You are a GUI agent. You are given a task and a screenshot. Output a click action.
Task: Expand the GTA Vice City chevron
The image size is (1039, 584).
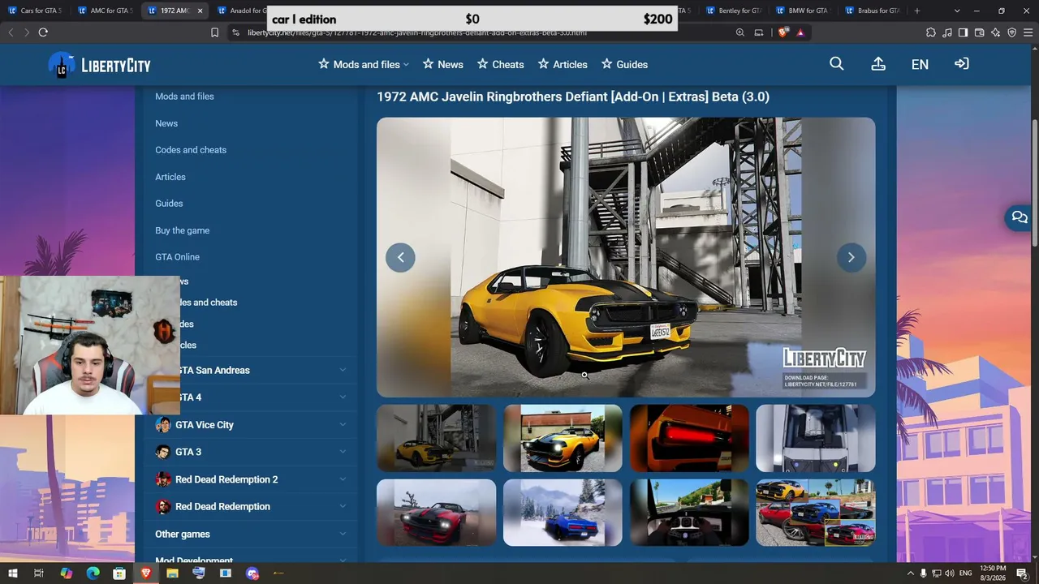343,424
